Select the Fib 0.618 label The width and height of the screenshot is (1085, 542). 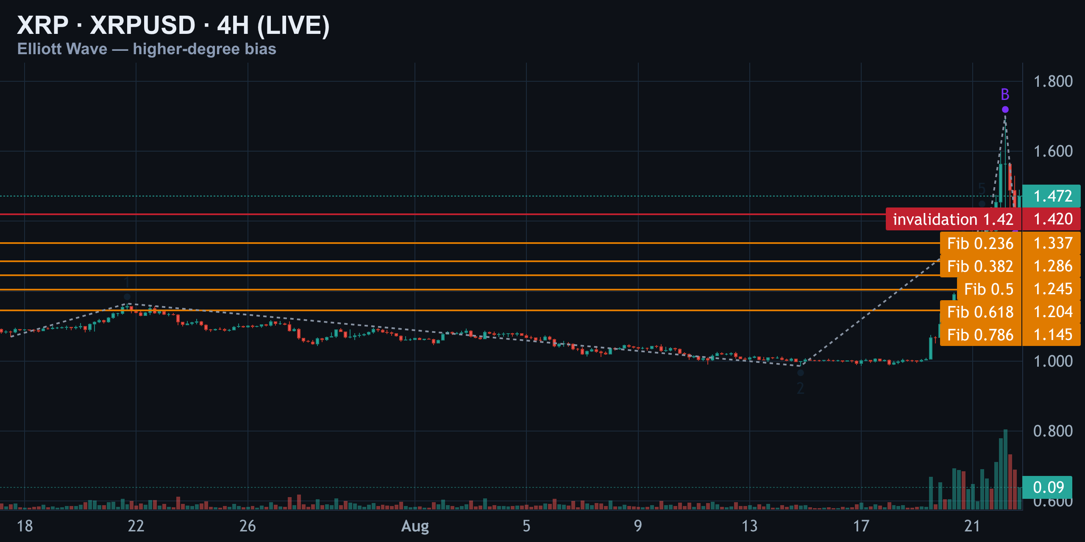coord(980,312)
